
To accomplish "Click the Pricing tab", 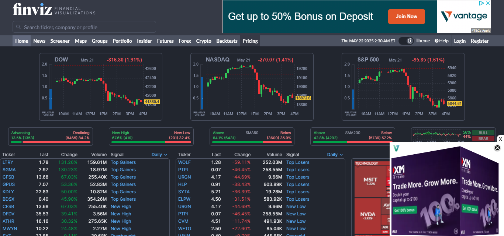I will coord(250,41).
